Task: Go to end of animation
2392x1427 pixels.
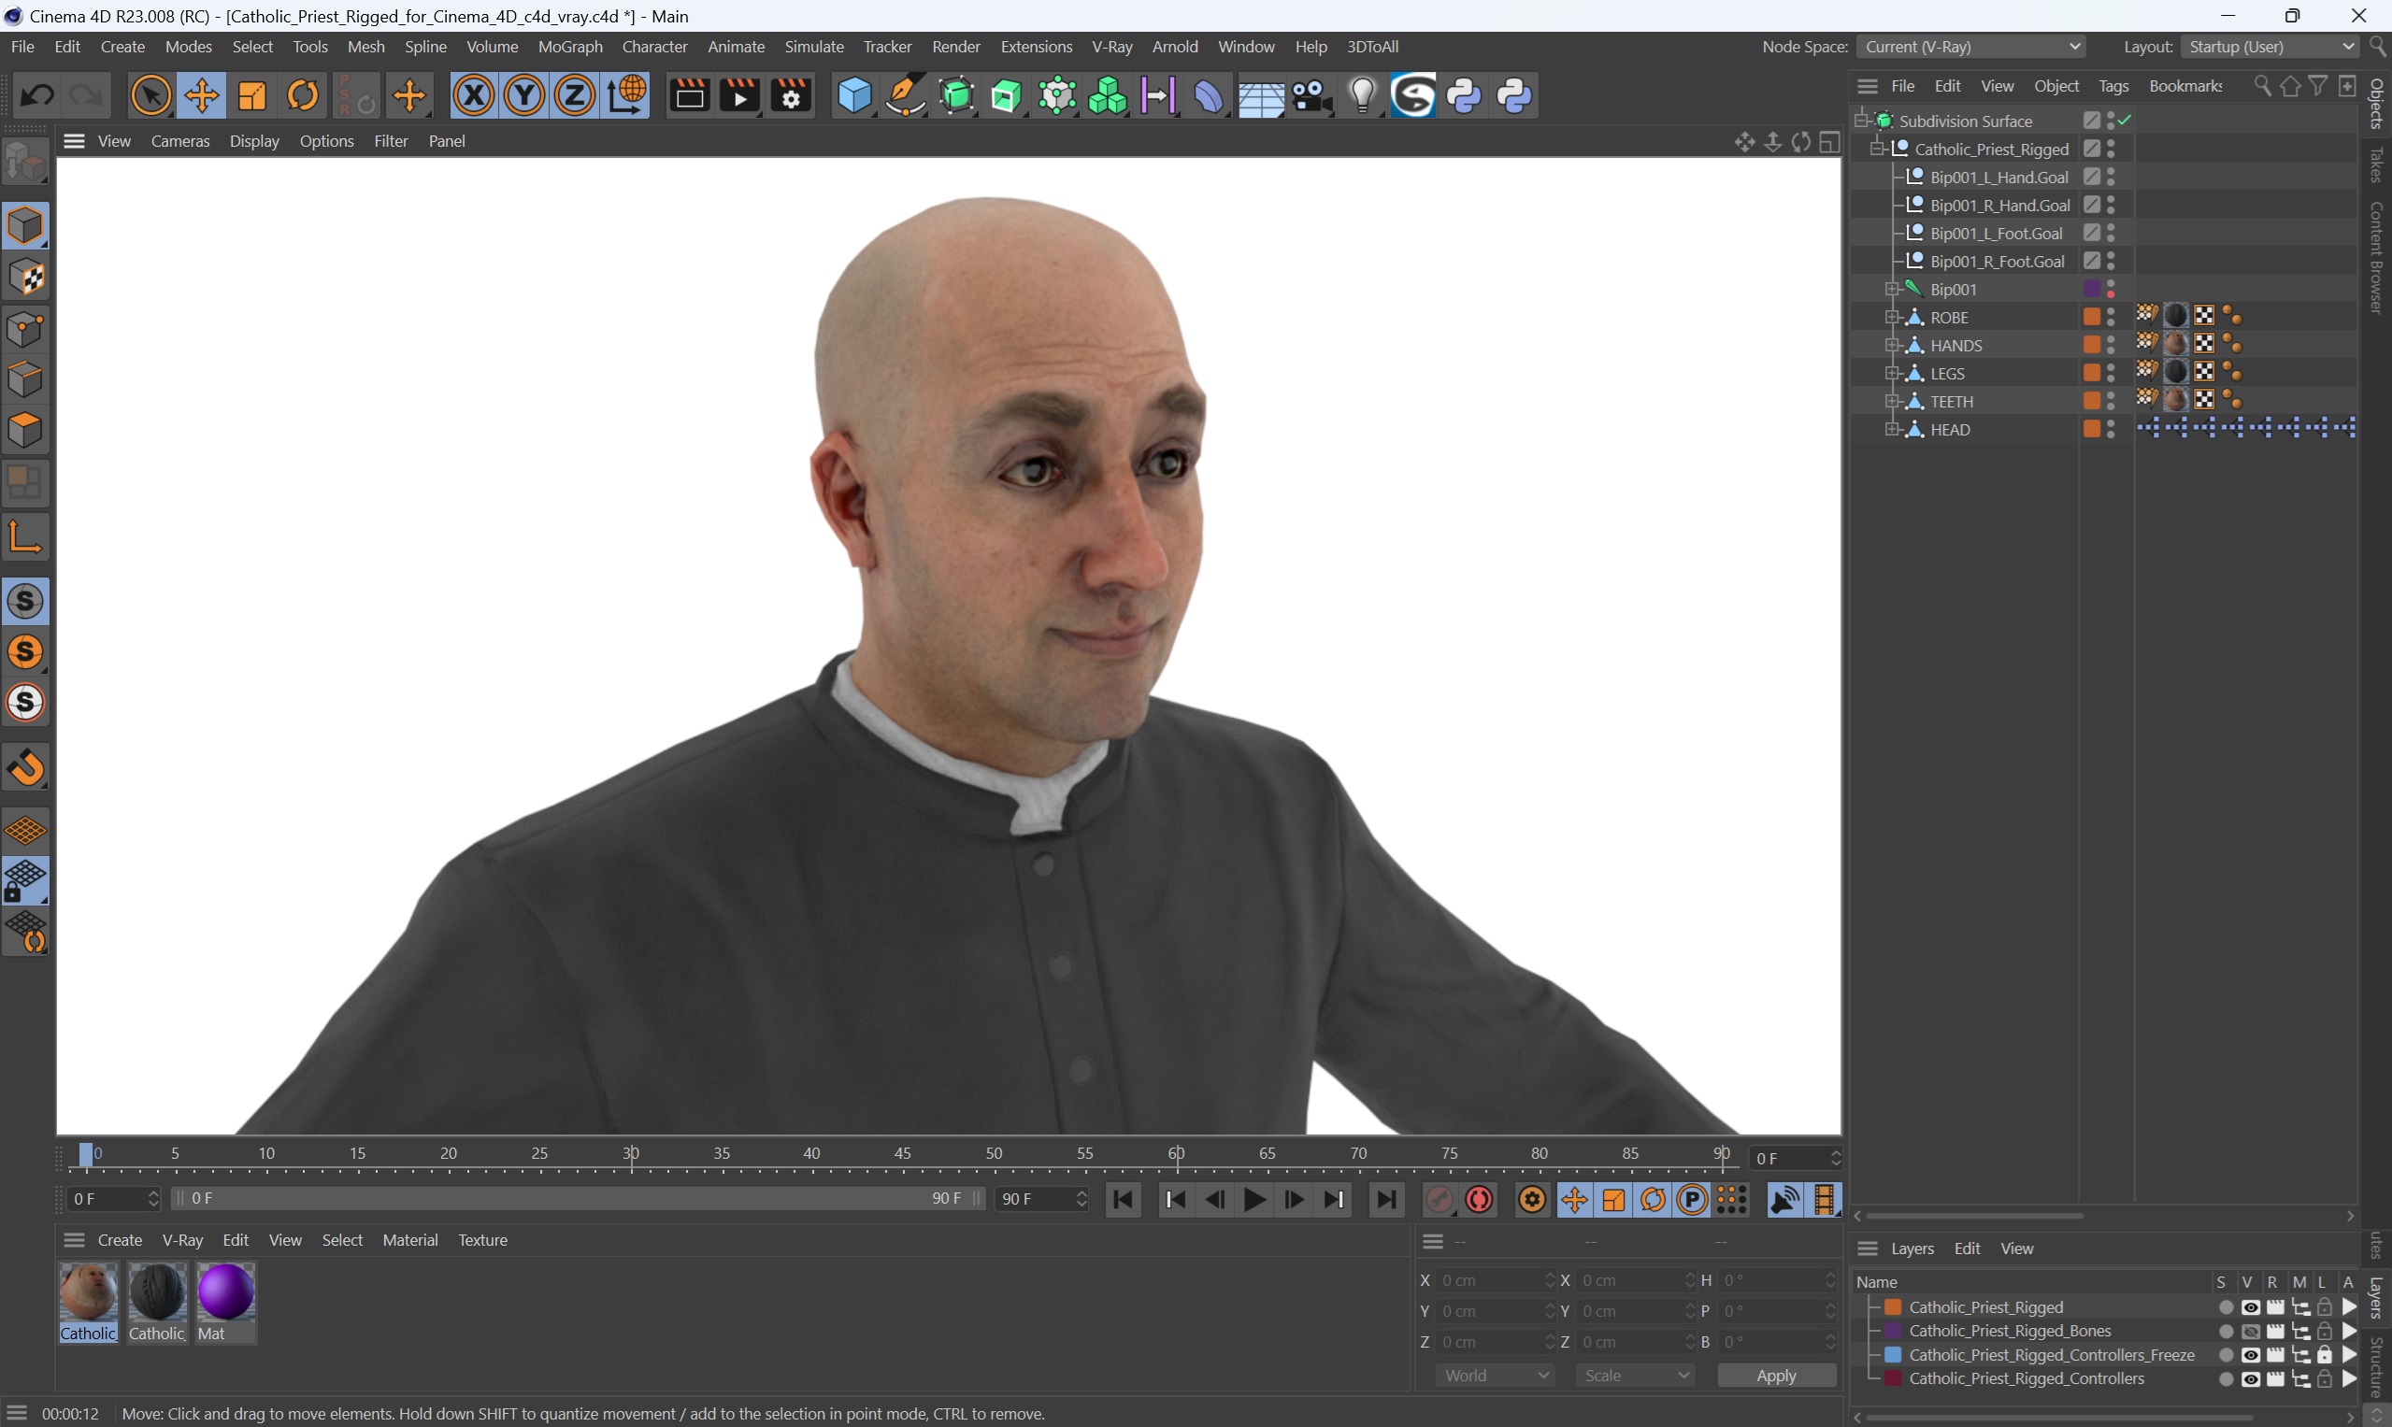Action: tap(1386, 1200)
